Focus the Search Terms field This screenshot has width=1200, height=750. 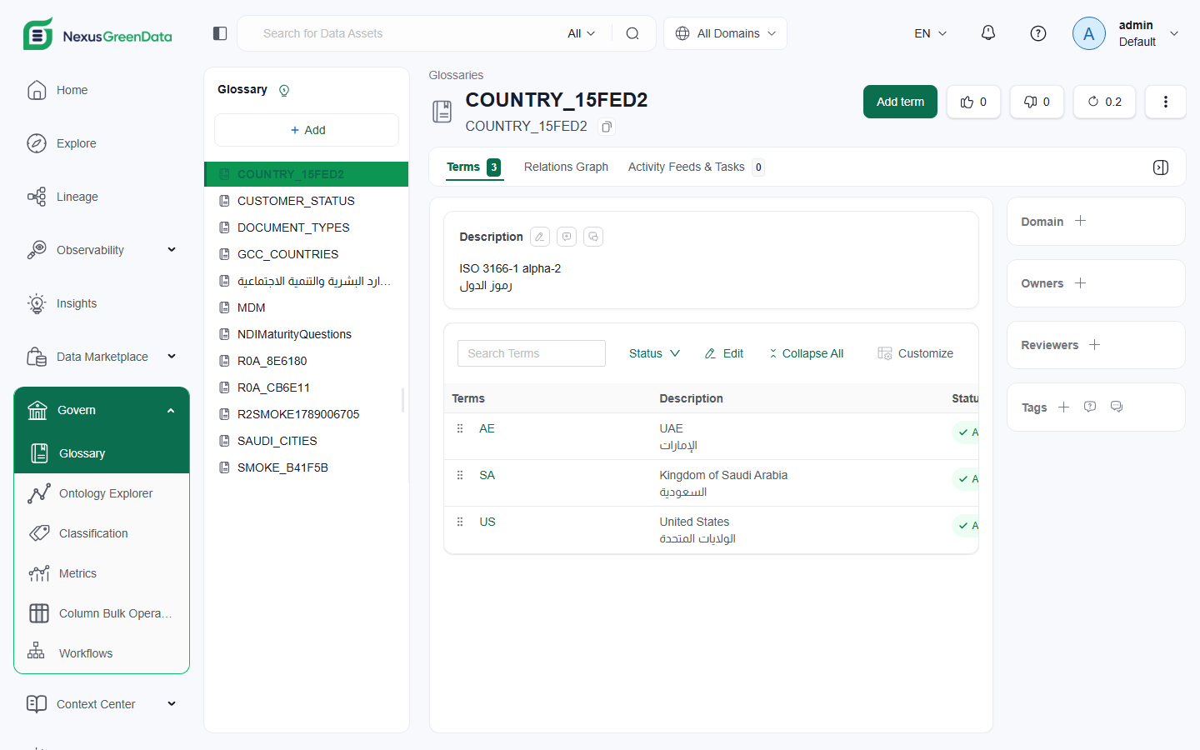click(532, 353)
